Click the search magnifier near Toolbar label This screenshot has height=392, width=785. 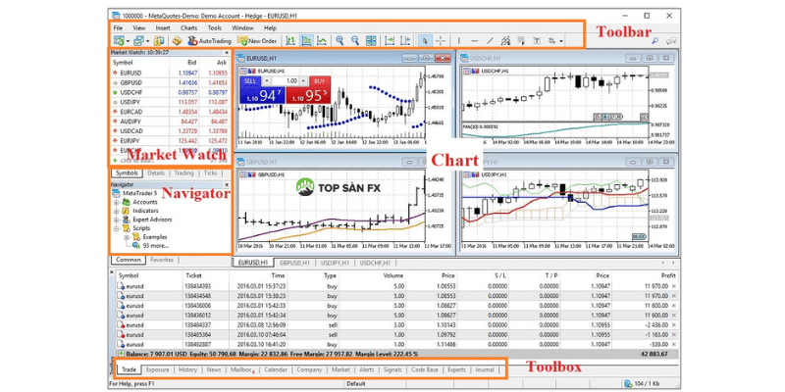[654, 41]
